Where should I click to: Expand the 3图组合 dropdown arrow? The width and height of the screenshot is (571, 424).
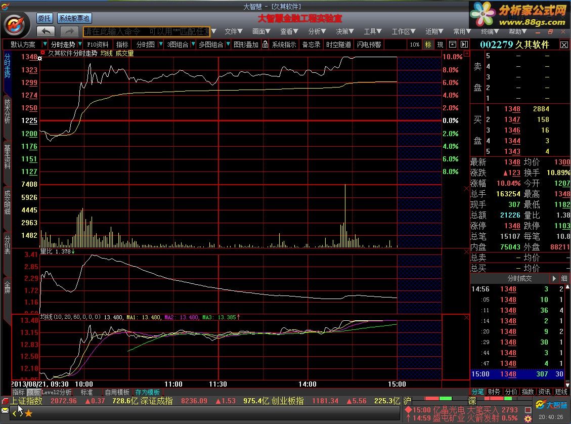[193, 44]
